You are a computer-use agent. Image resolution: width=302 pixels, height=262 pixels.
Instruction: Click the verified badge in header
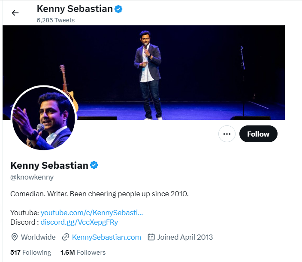pos(119,9)
